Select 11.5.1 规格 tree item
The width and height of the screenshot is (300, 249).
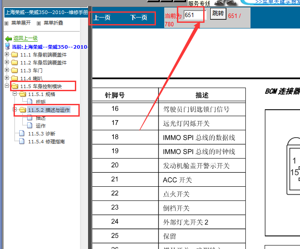point(42,94)
